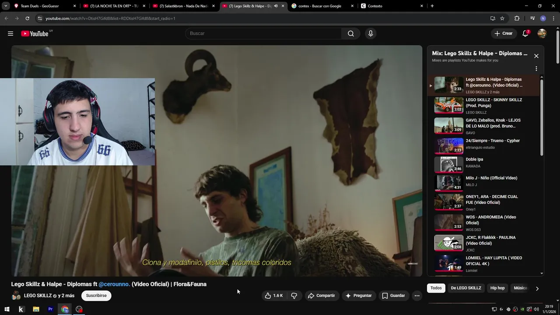Select the De LEGO SKILLZ chip
This screenshot has width=560, height=315.
[x=466, y=288]
